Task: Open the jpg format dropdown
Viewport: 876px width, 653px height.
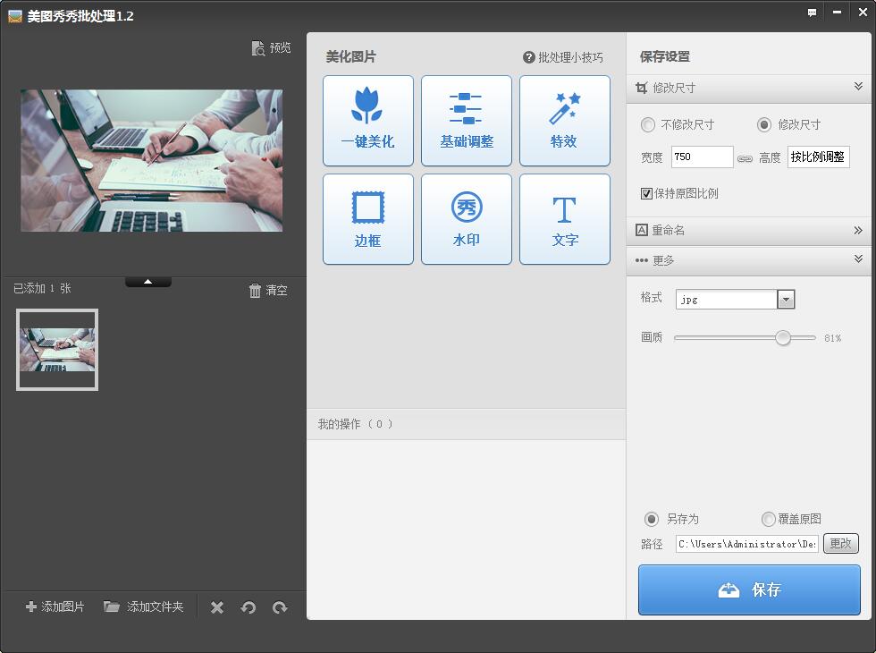Action: [785, 297]
